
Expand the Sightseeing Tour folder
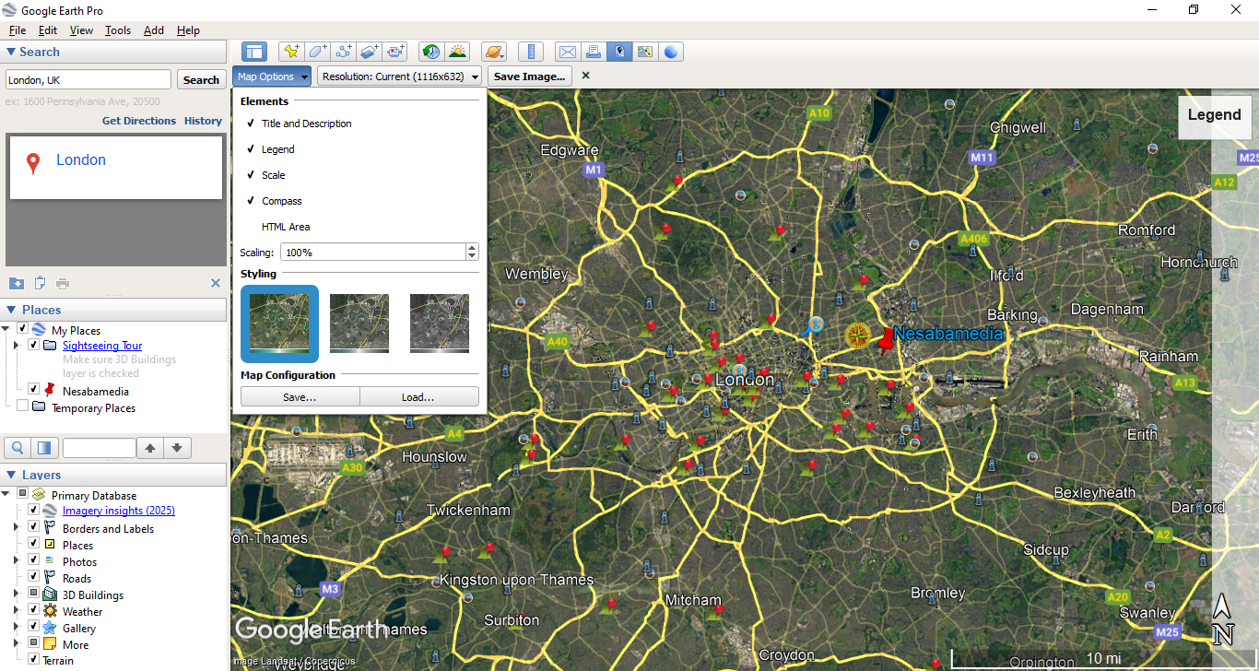[16, 346]
